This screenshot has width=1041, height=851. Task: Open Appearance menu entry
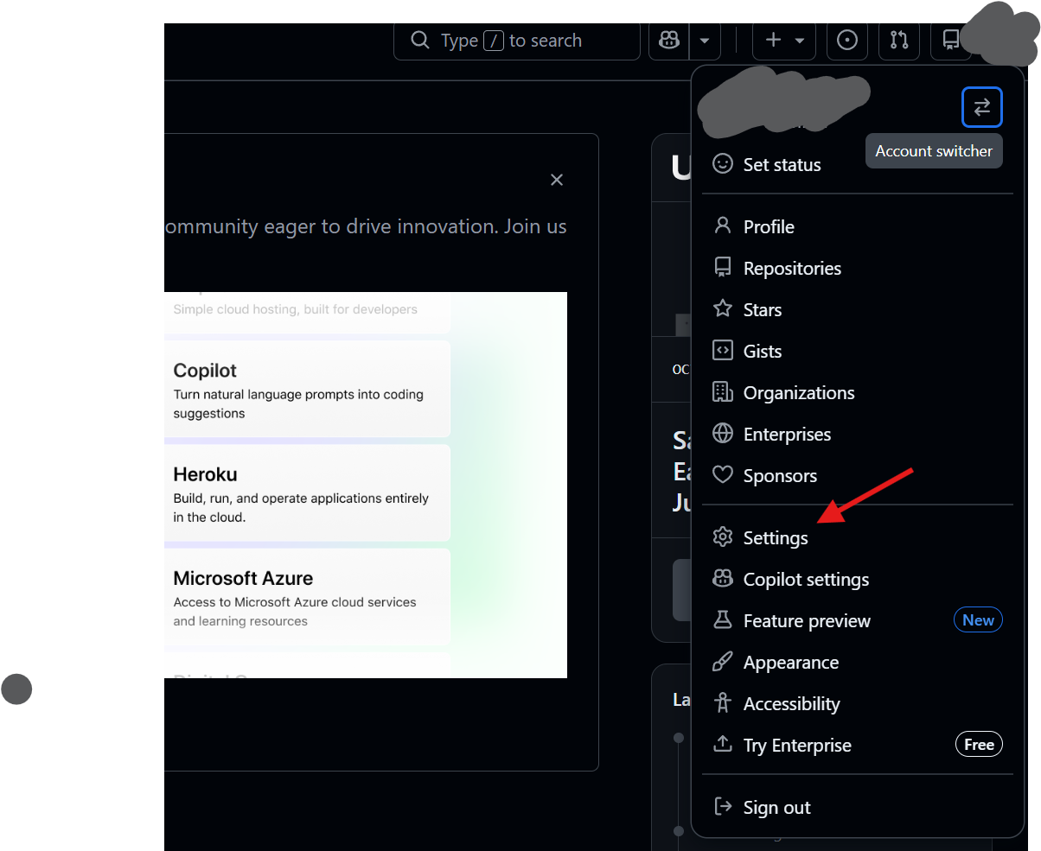pos(857,662)
